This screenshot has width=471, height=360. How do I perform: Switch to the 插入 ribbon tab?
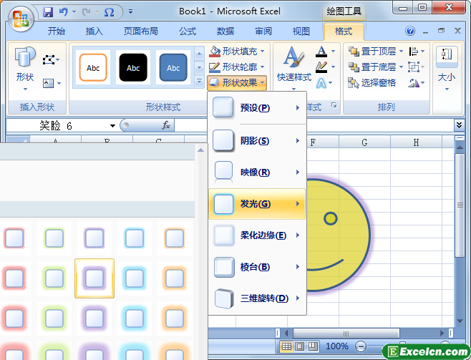(94, 31)
